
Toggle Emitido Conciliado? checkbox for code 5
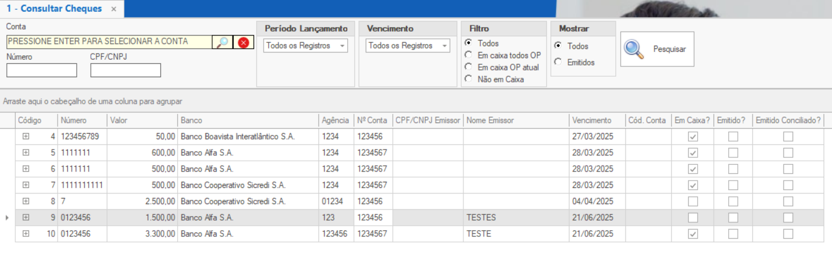pos(788,153)
